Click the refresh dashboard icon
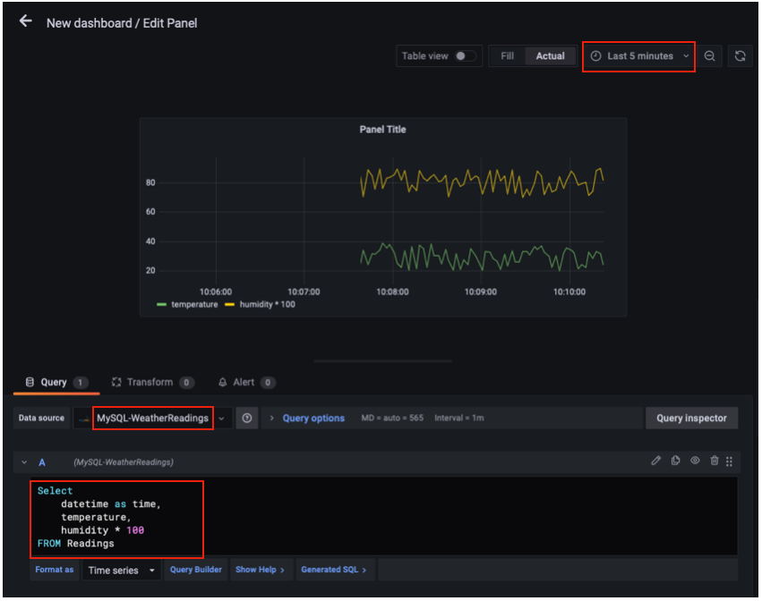The height and width of the screenshot is (601, 762). point(740,56)
